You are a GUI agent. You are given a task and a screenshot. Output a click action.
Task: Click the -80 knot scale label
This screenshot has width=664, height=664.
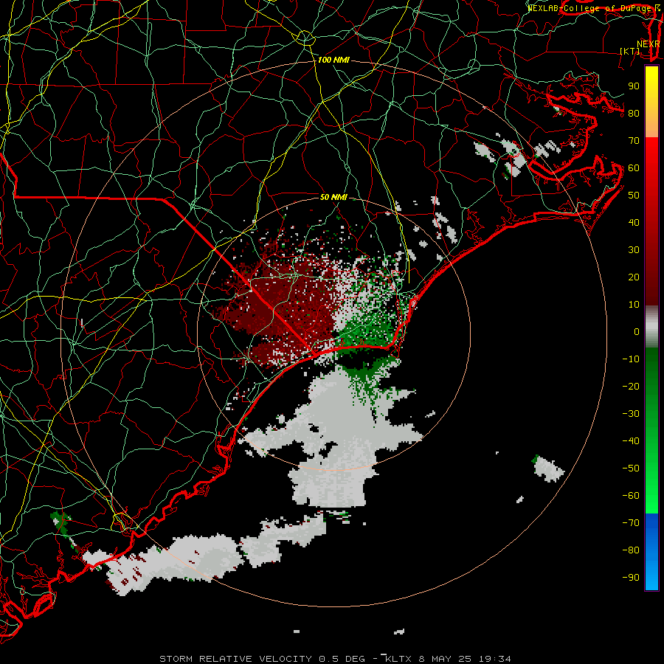point(631,550)
